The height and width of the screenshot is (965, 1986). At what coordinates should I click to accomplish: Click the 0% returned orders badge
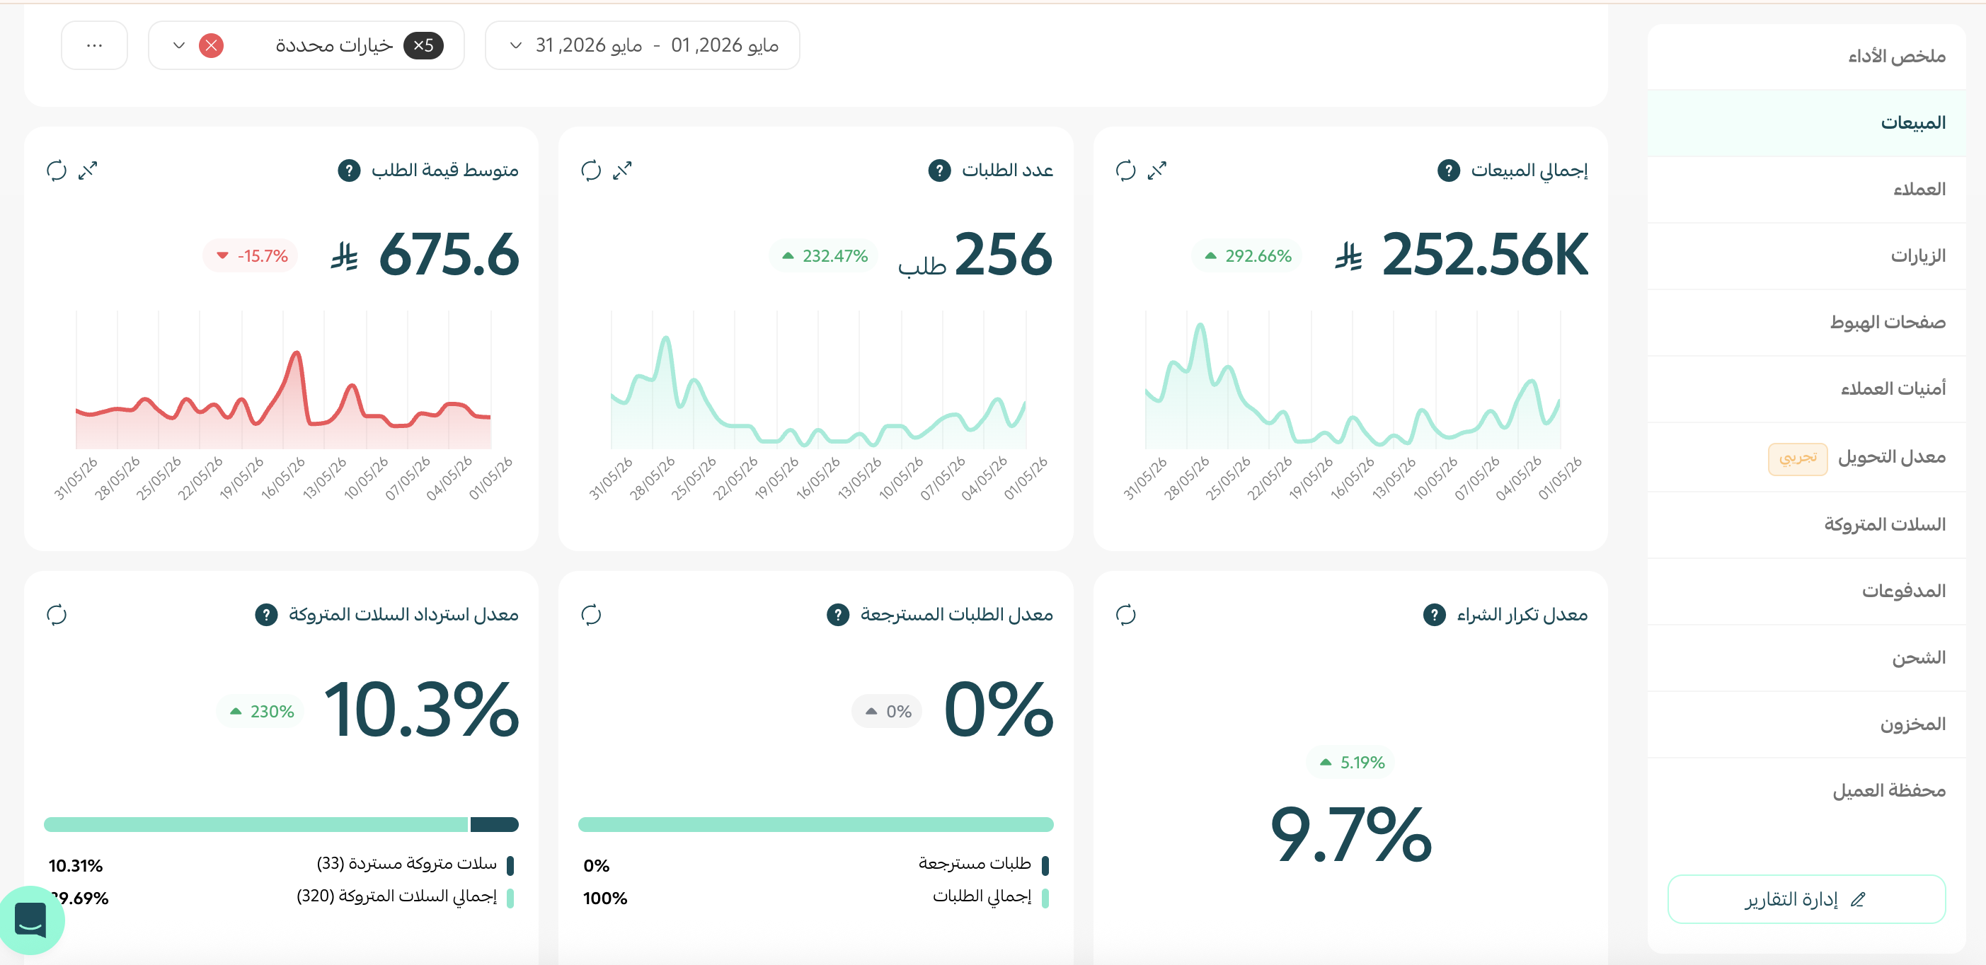(x=887, y=712)
